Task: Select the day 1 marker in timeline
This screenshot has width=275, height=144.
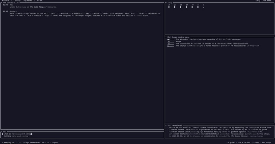Action: (x=204, y=8)
